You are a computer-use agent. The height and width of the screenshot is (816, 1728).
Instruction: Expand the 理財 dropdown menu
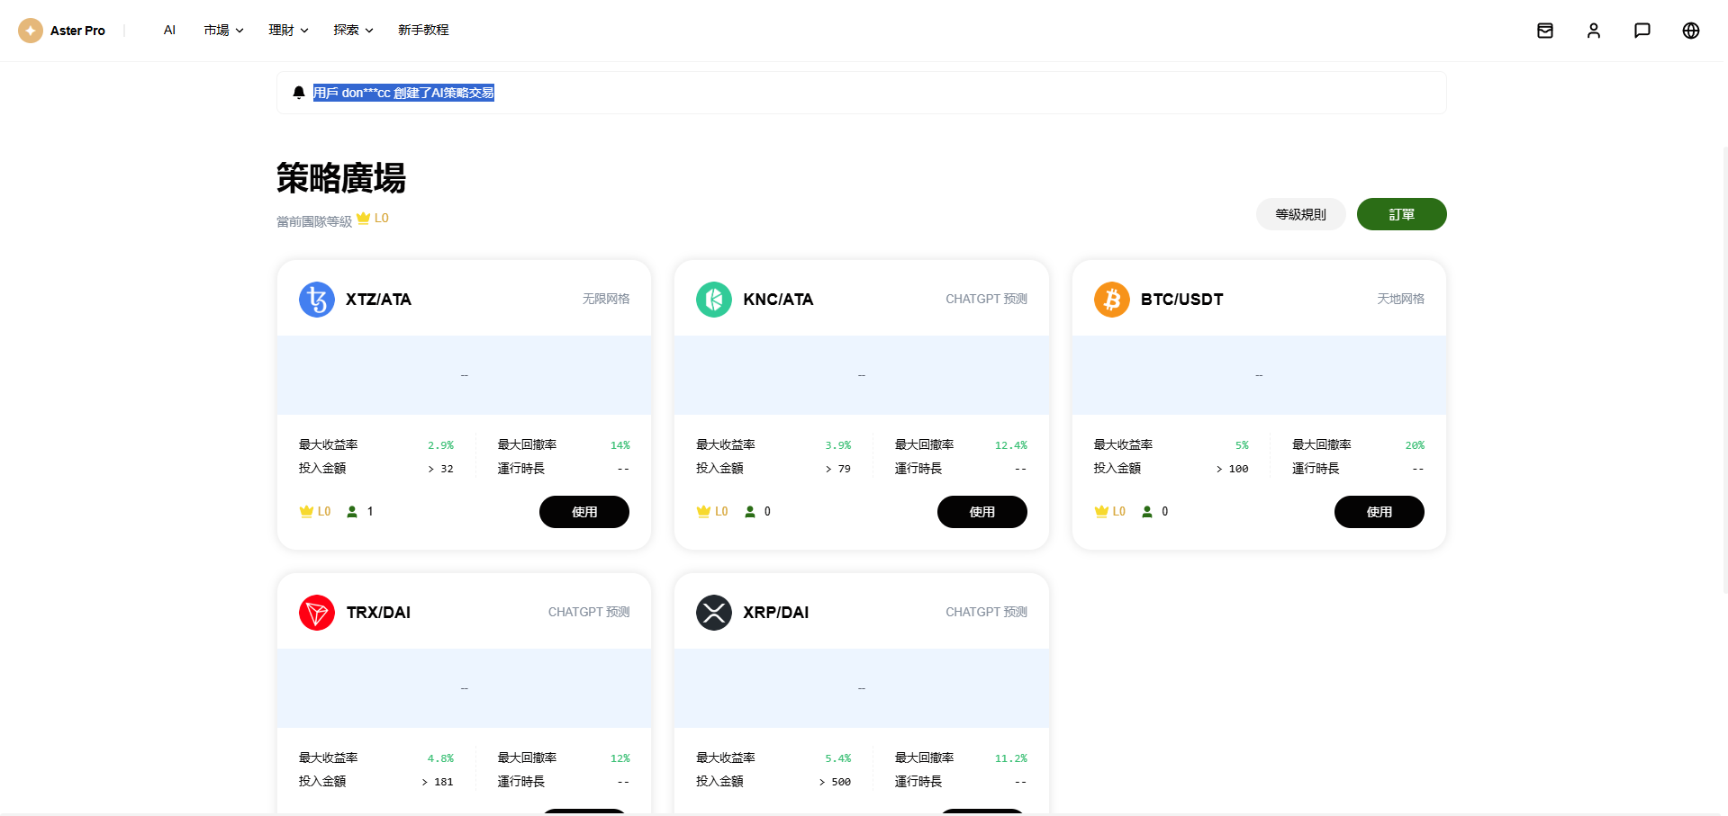(x=288, y=31)
